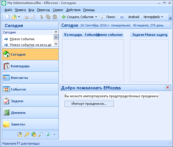Select Сегодня in the navigation pane
The width and height of the screenshot is (173, 147).
point(30,54)
